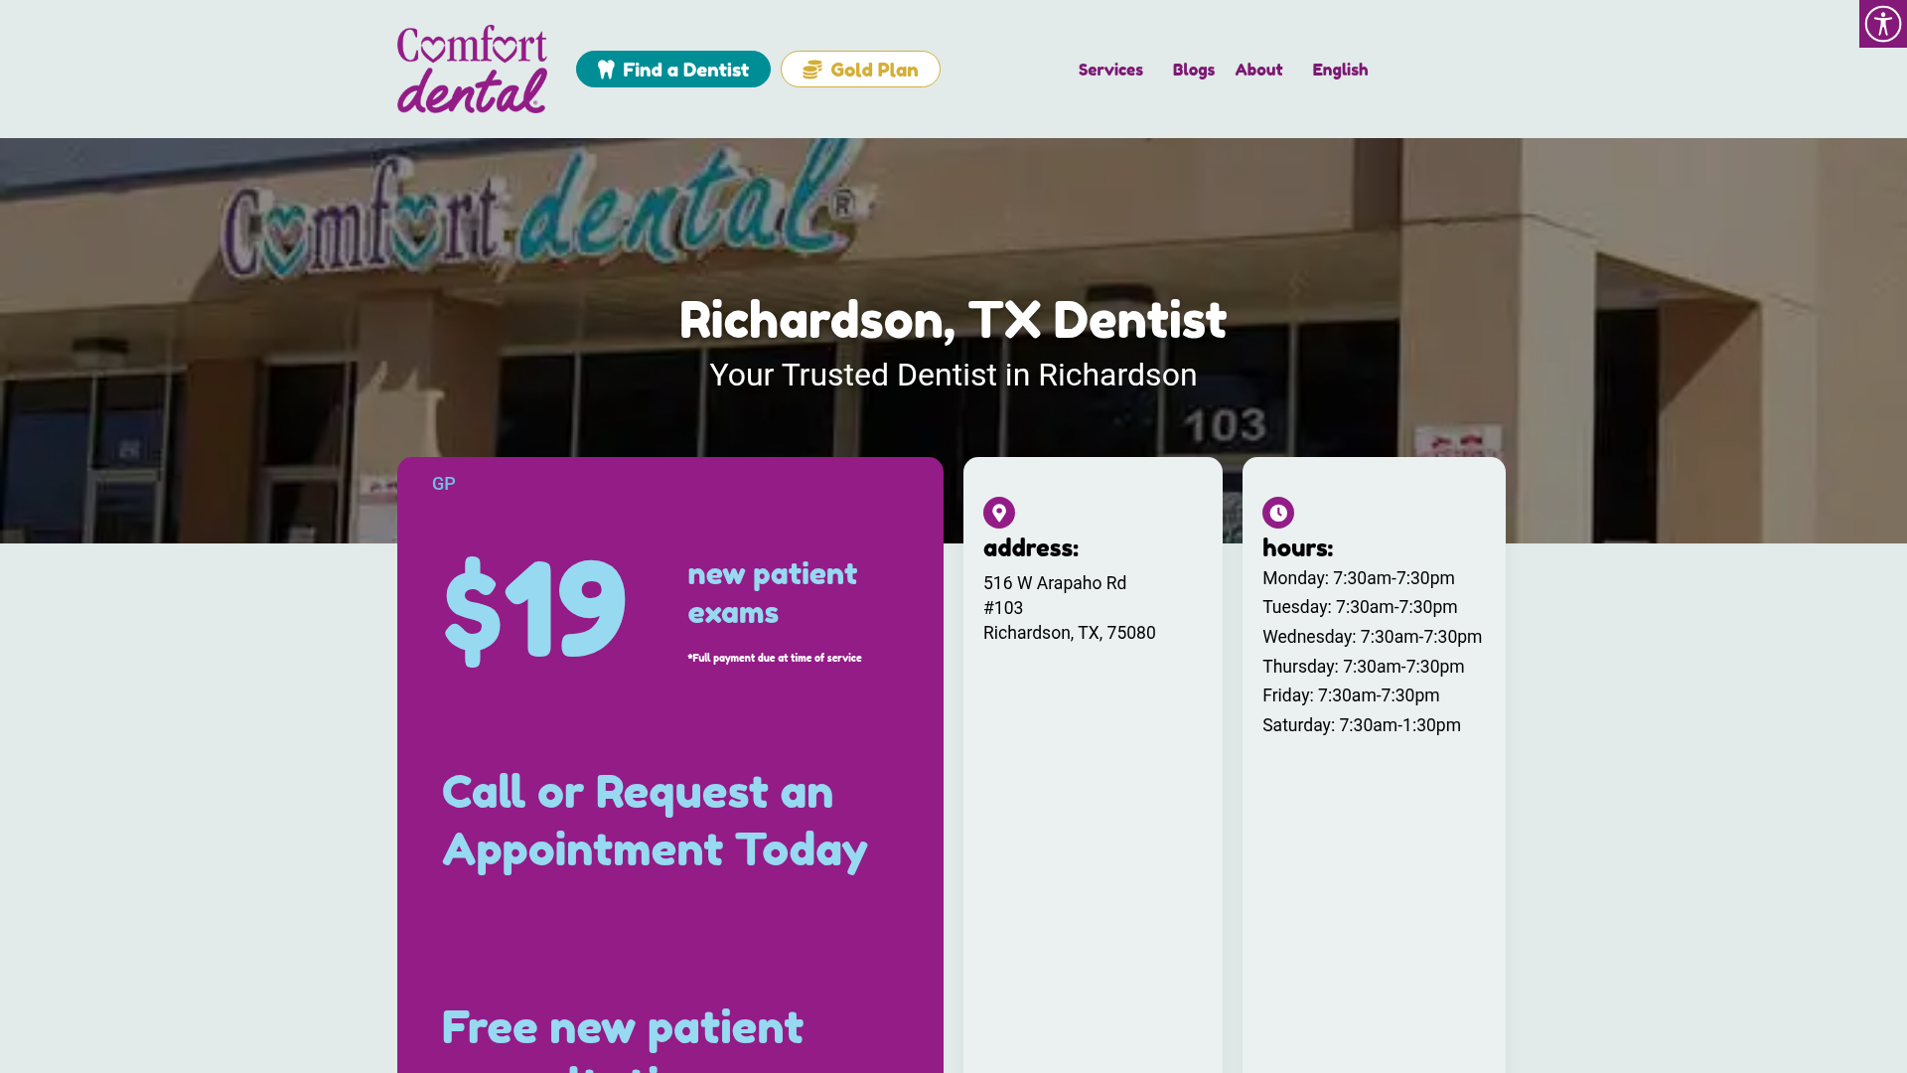Image resolution: width=1907 pixels, height=1073 pixels.
Task: Click the Comfort Dental logo
Action: (472, 69)
